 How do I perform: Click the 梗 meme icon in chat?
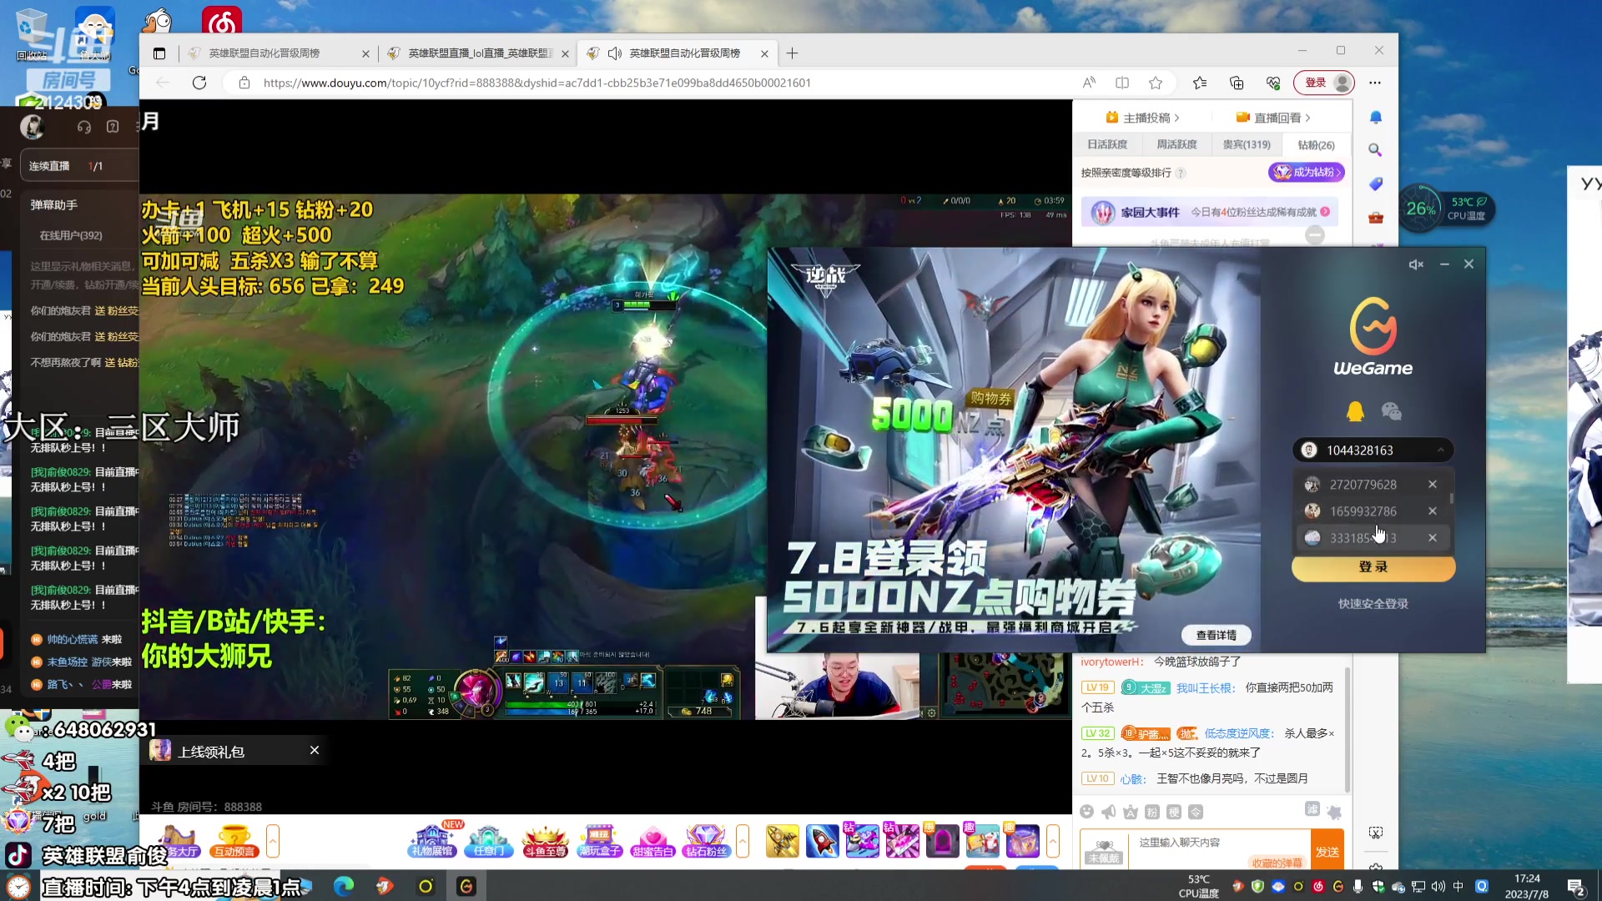tap(1174, 812)
